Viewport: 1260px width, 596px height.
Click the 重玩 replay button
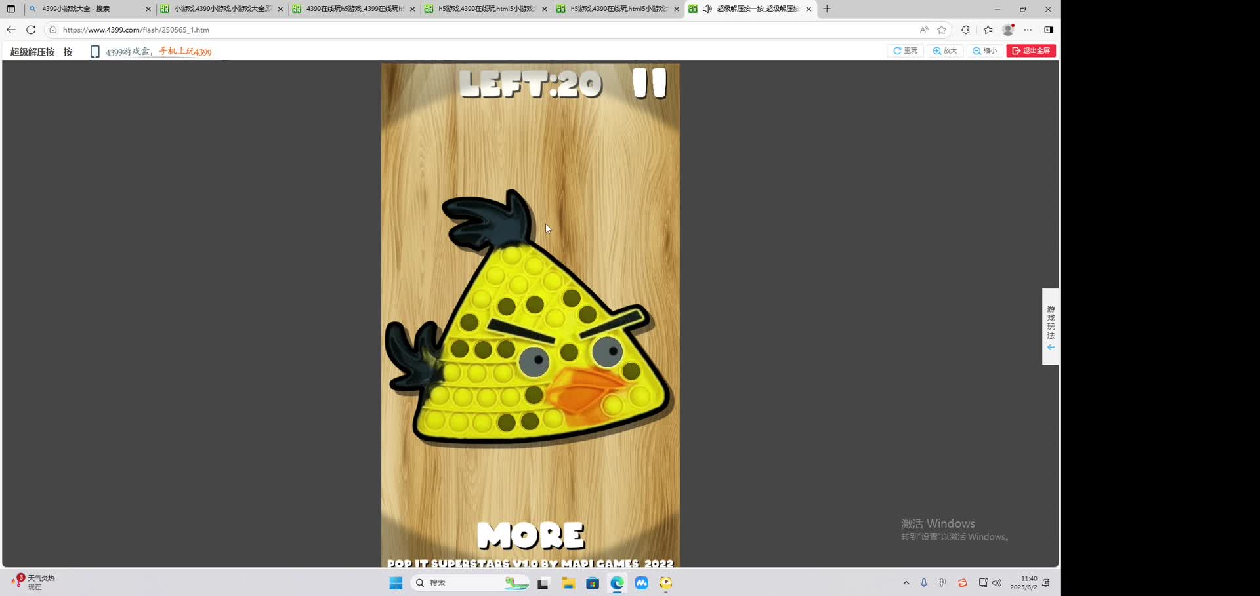click(905, 50)
